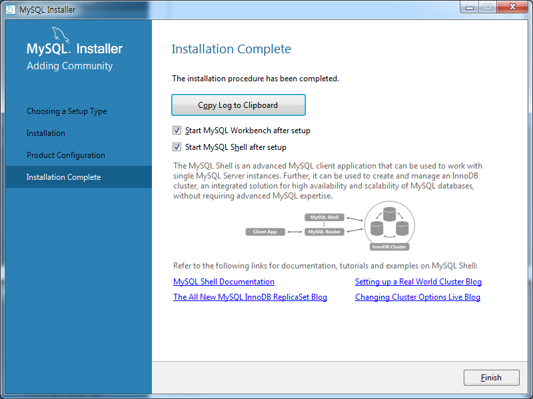Click the MySQL dolphin logo
The height and width of the screenshot is (399, 533).
pos(60,35)
